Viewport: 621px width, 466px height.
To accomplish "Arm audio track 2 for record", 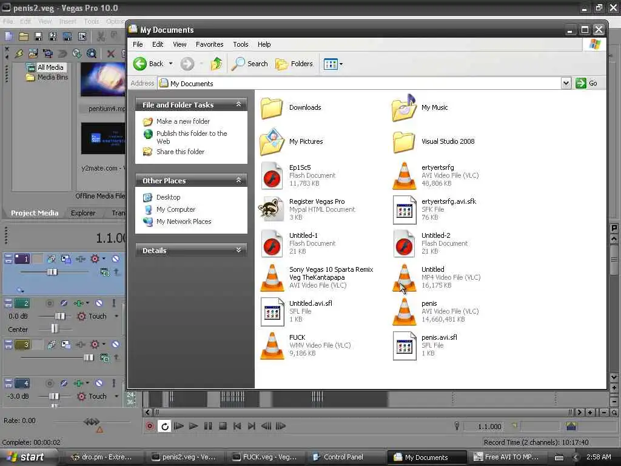I will 50,303.
